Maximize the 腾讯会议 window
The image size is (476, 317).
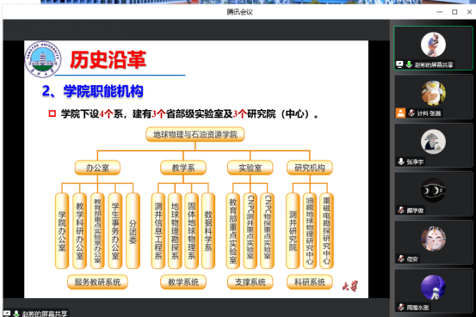(x=454, y=12)
